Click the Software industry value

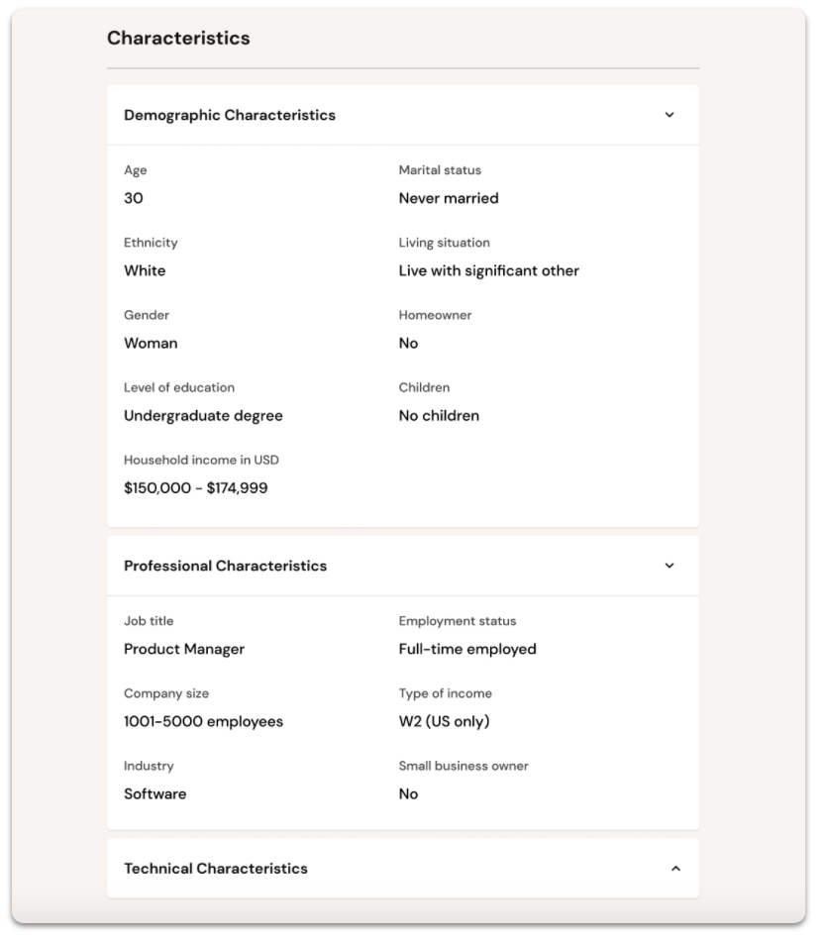point(154,794)
